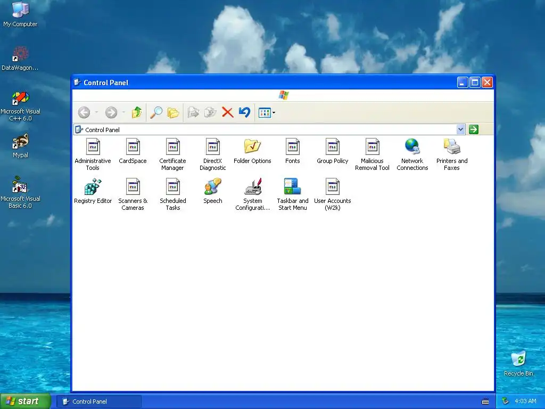The image size is (545, 409).
Task: Minimize the Control Panel window
Action: pos(463,83)
